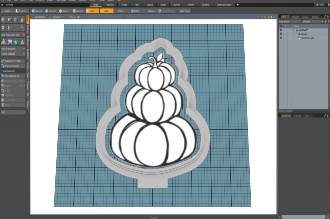Click the Filter Items field
Viewport: 330px width, 219px height.
point(289,21)
